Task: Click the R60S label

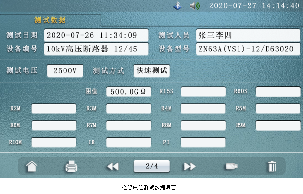Action: pos(241,91)
